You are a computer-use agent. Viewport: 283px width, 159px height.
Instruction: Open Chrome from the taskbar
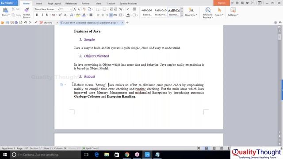127,155
